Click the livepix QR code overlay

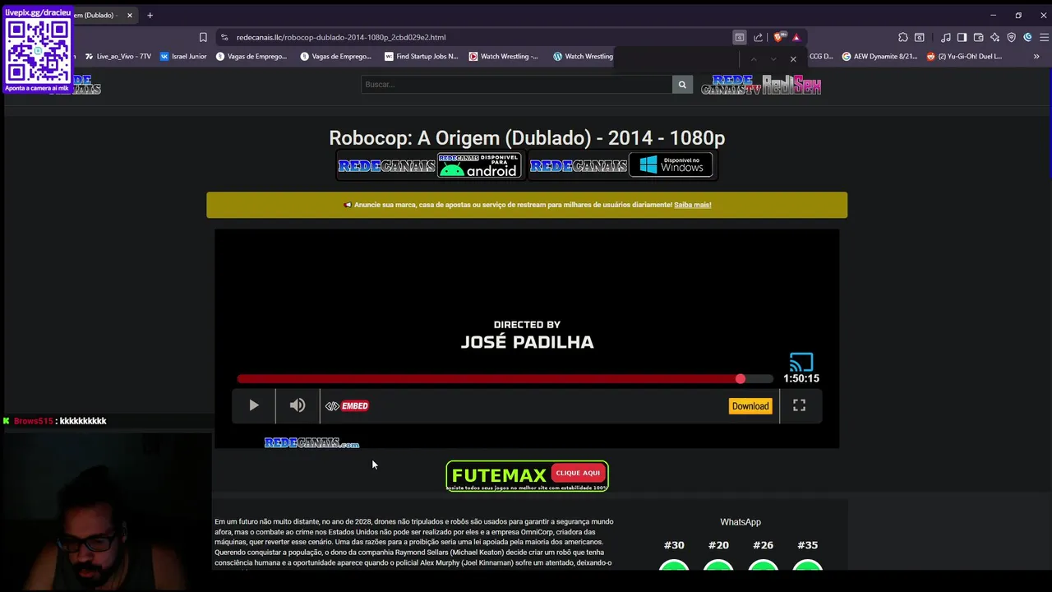(38, 51)
